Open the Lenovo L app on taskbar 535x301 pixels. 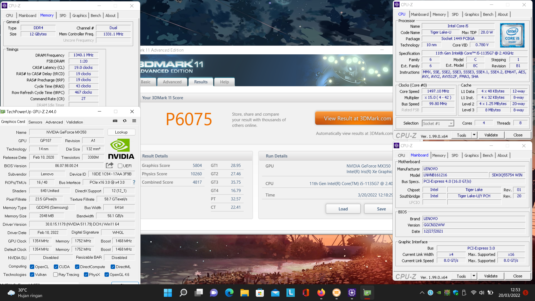pos(290,293)
